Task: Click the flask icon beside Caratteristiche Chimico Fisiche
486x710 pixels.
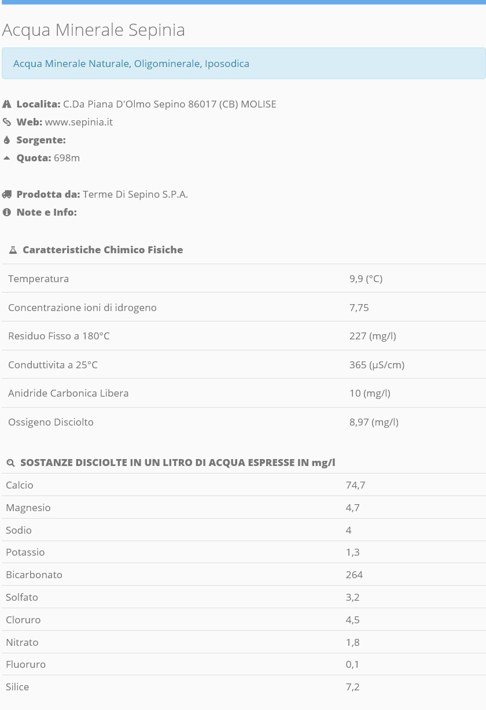Action: point(13,250)
